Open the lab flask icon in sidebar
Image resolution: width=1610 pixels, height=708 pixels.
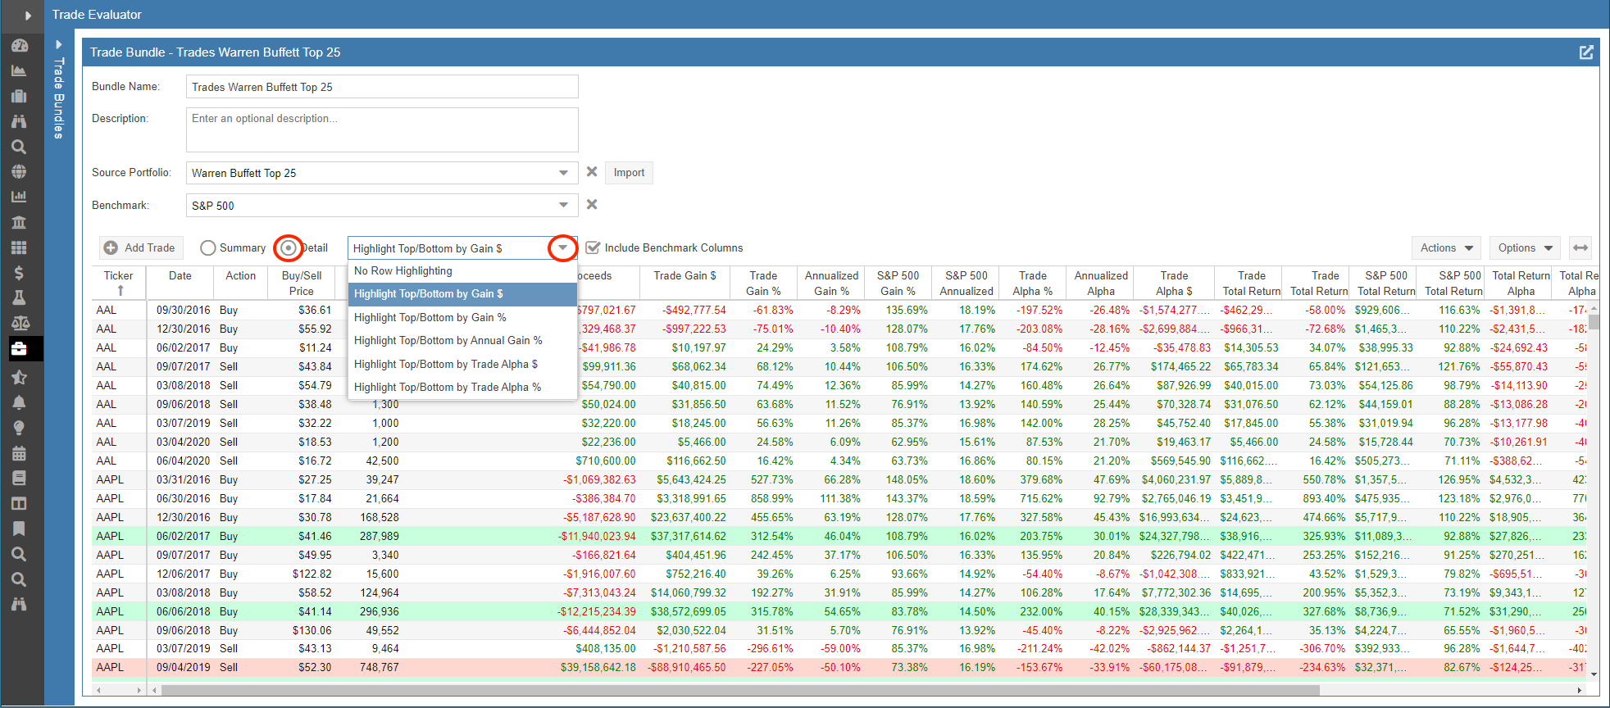pos(20,297)
